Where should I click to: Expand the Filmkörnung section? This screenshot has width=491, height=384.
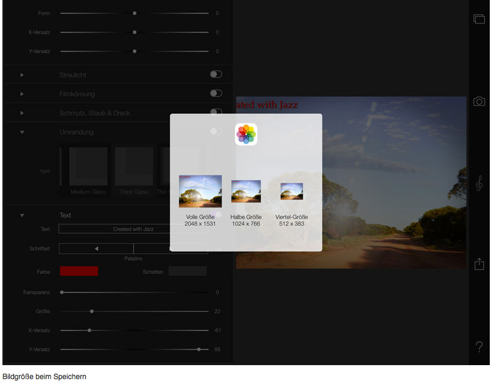coord(22,94)
